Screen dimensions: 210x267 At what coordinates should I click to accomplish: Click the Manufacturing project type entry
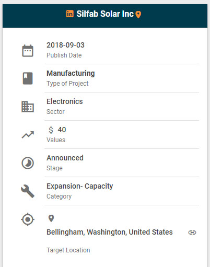[71, 73]
